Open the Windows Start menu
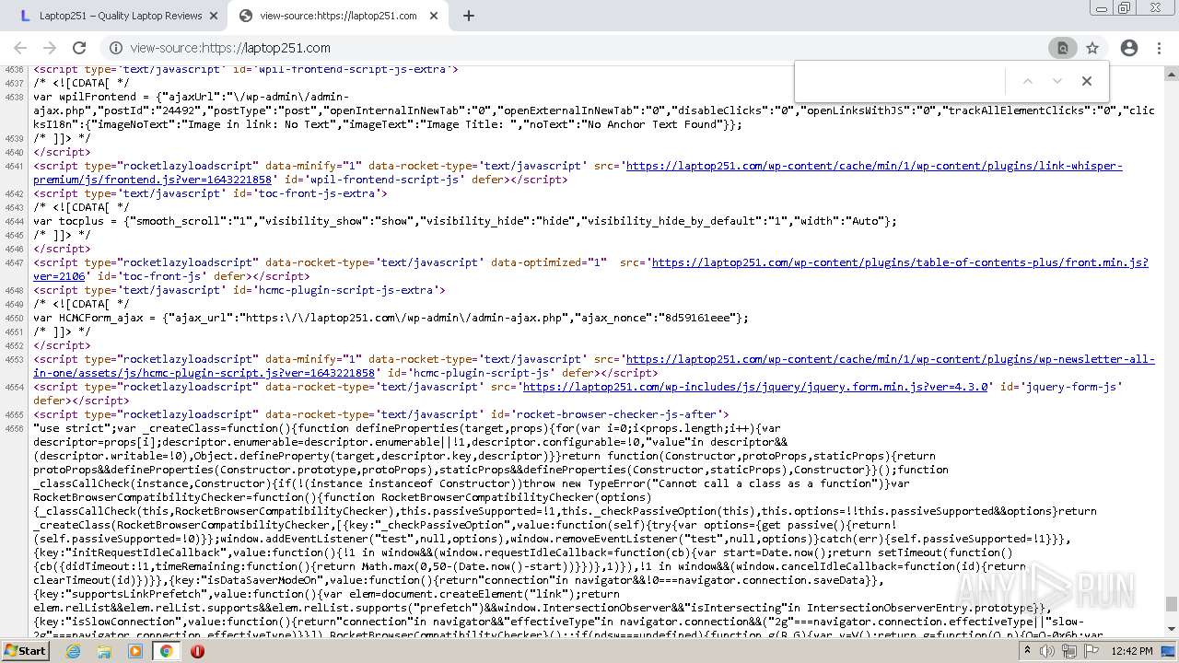The width and height of the screenshot is (1179, 663). click(25, 651)
